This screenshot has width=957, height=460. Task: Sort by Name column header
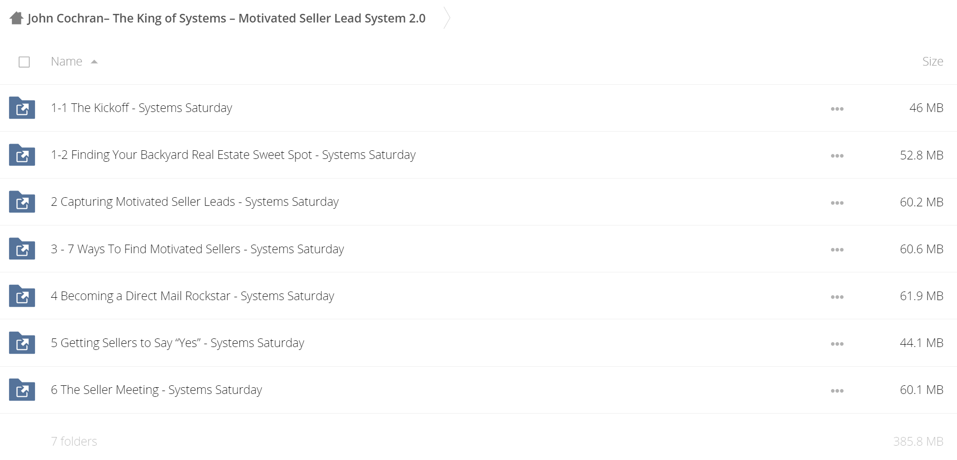tap(67, 61)
